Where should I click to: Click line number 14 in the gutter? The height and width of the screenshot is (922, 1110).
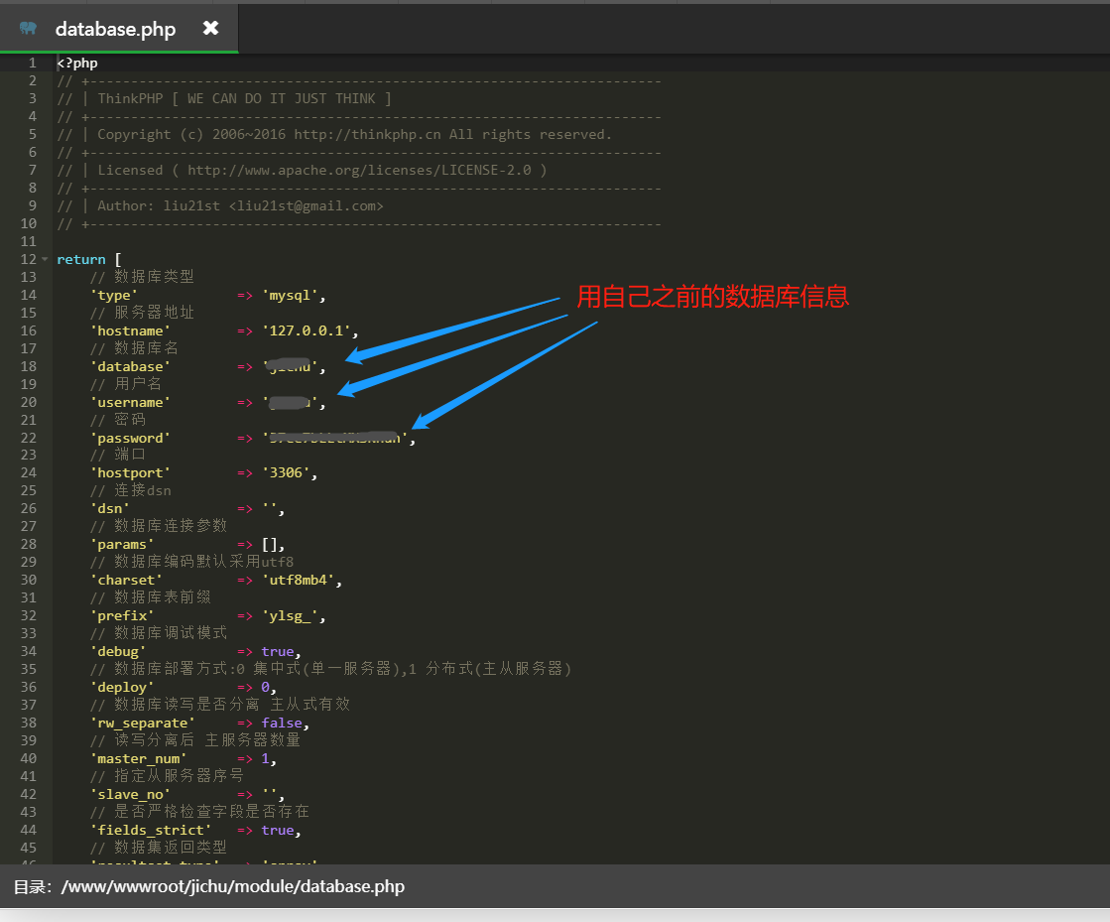(x=28, y=294)
